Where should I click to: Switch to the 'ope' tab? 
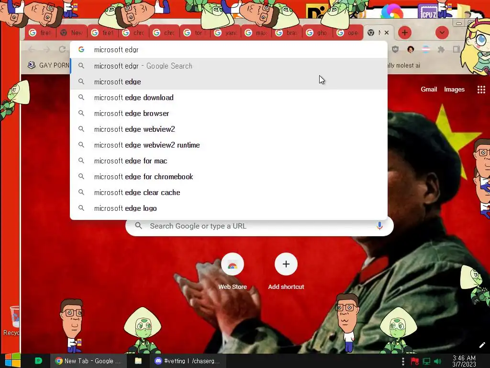point(348,33)
